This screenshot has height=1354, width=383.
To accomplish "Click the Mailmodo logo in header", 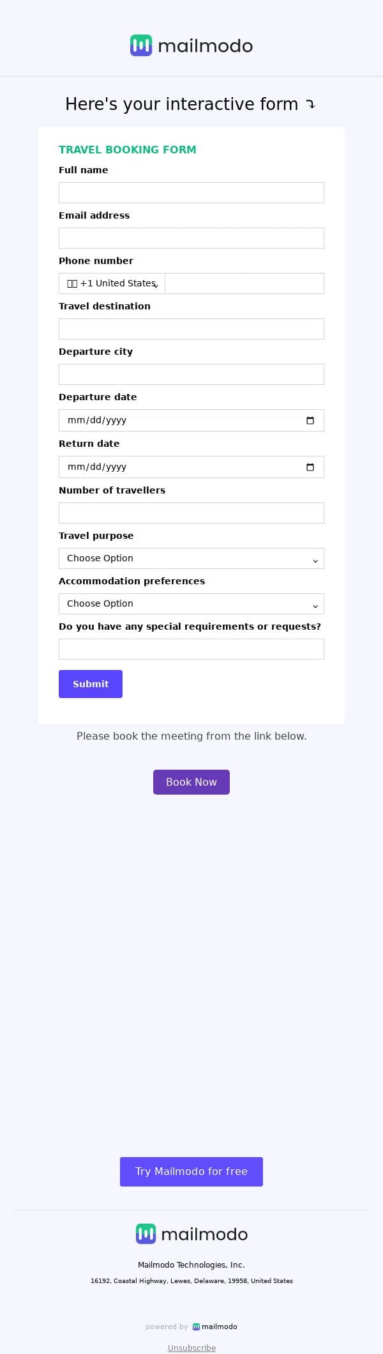I will tap(191, 45).
